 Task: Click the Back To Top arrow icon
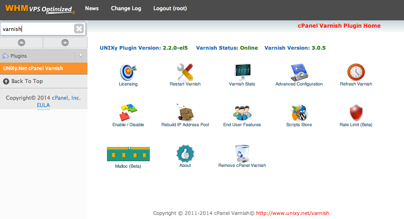(6, 81)
